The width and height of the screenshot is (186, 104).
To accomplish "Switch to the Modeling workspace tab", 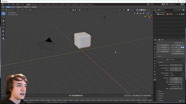I will pos(34,5).
